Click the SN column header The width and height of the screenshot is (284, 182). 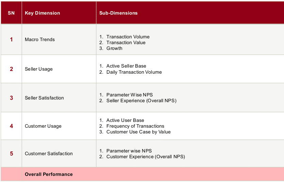(x=11, y=13)
